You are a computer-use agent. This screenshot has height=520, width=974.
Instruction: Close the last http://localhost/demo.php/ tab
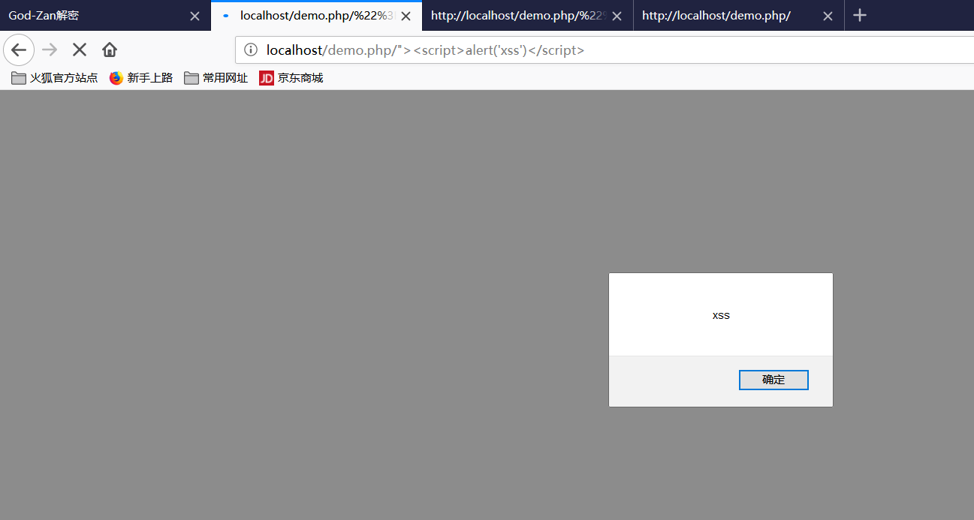tap(828, 17)
